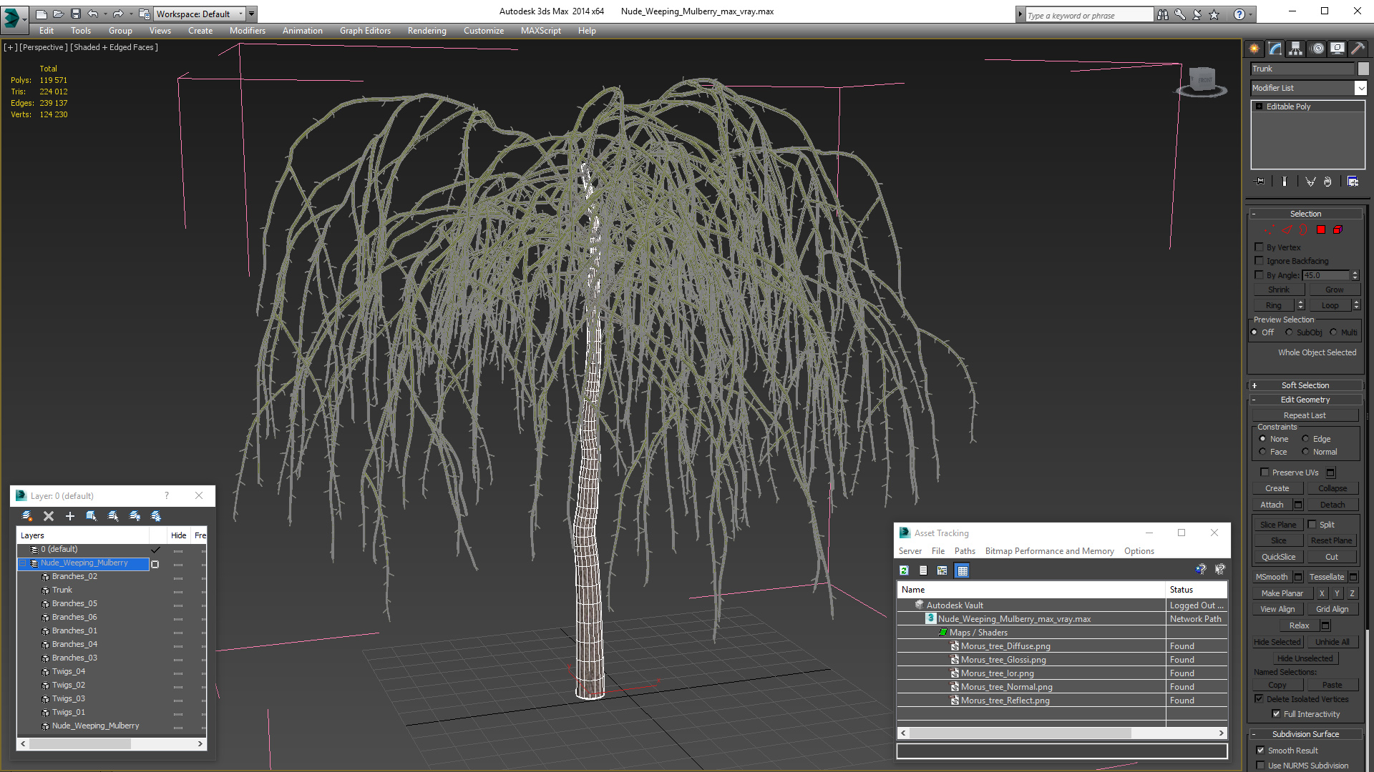Expand Editable Poly stack entry
Image resolution: width=1374 pixels, height=772 pixels.
point(1259,107)
